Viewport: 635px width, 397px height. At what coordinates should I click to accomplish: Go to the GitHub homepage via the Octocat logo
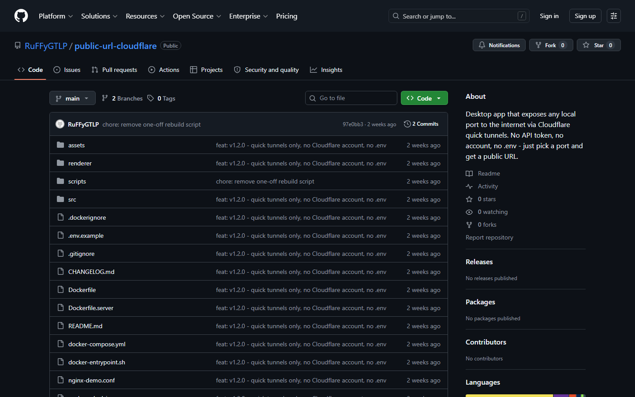21,16
